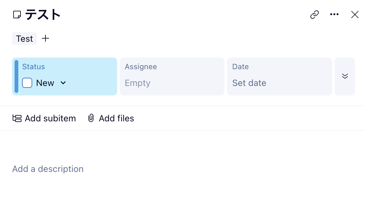Close the テスト item panel

[x=355, y=15]
